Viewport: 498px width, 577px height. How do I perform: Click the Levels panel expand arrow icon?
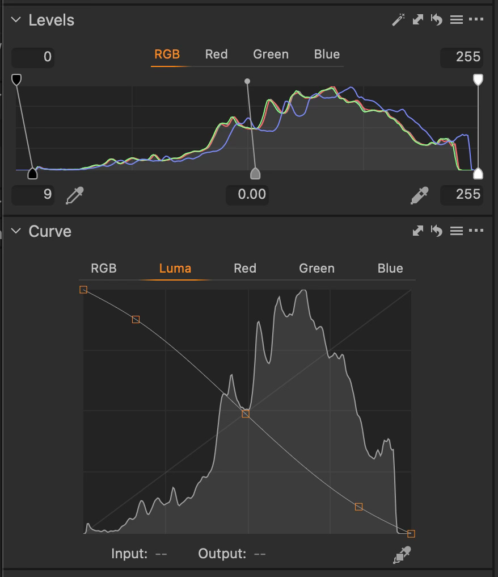point(418,19)
